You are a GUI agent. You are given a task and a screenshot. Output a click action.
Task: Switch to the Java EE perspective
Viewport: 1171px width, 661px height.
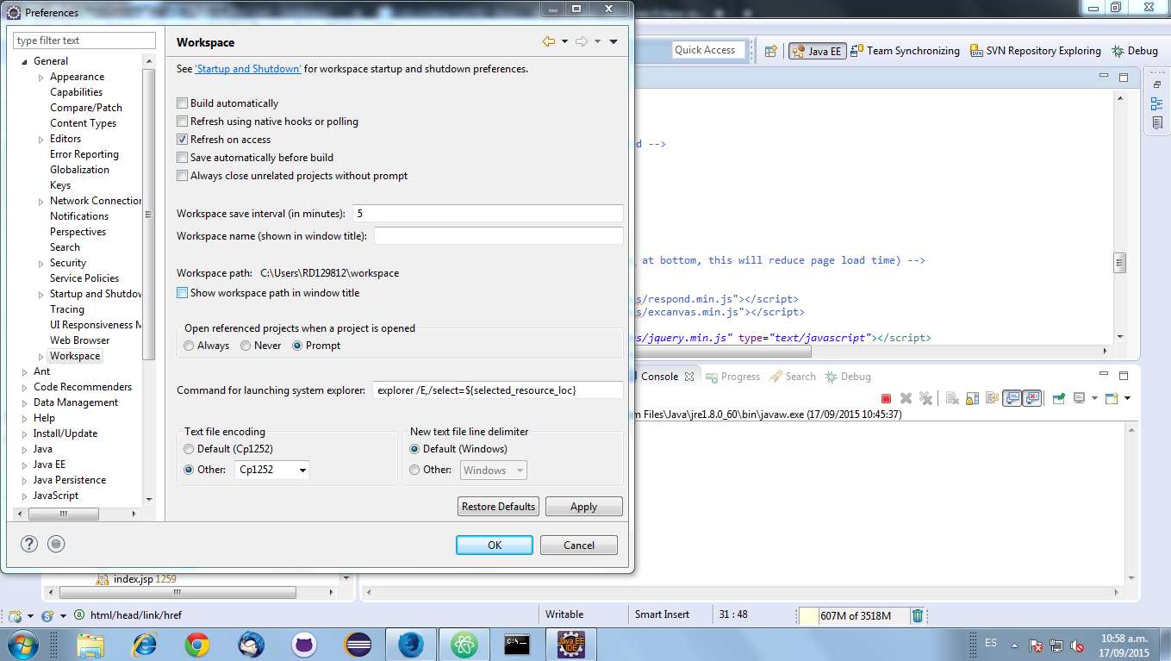(x=816, y=51)
